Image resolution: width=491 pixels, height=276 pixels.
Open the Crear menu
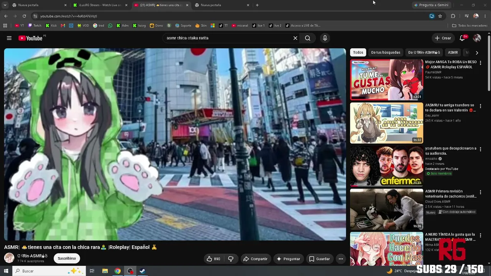pos(443,38)
